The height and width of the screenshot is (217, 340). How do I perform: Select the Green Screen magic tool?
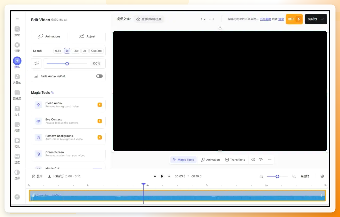coord(68,154)
